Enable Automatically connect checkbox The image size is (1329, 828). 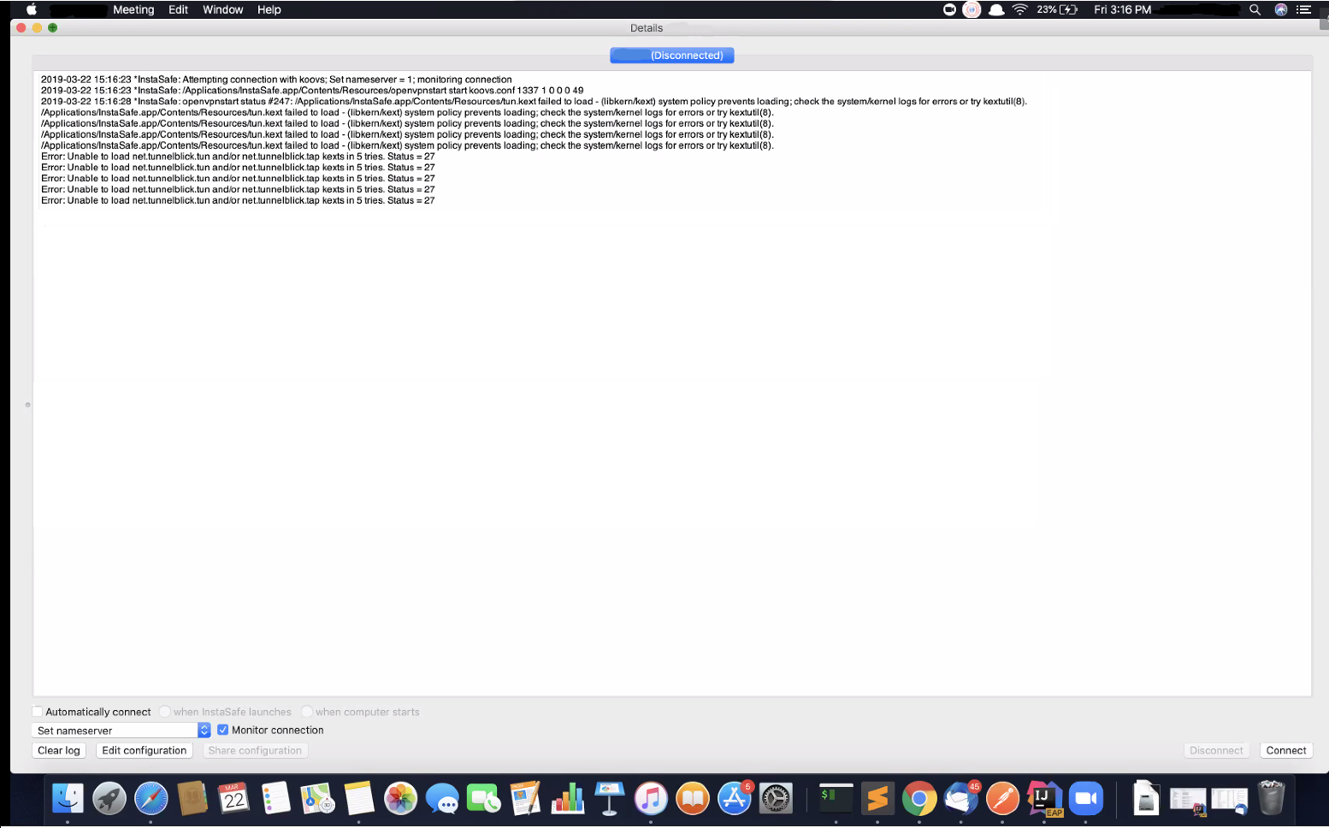(38, 712)
